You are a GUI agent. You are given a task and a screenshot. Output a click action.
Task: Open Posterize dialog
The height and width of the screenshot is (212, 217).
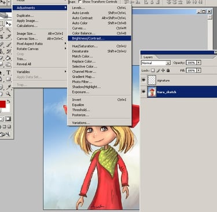pos(100,115)
